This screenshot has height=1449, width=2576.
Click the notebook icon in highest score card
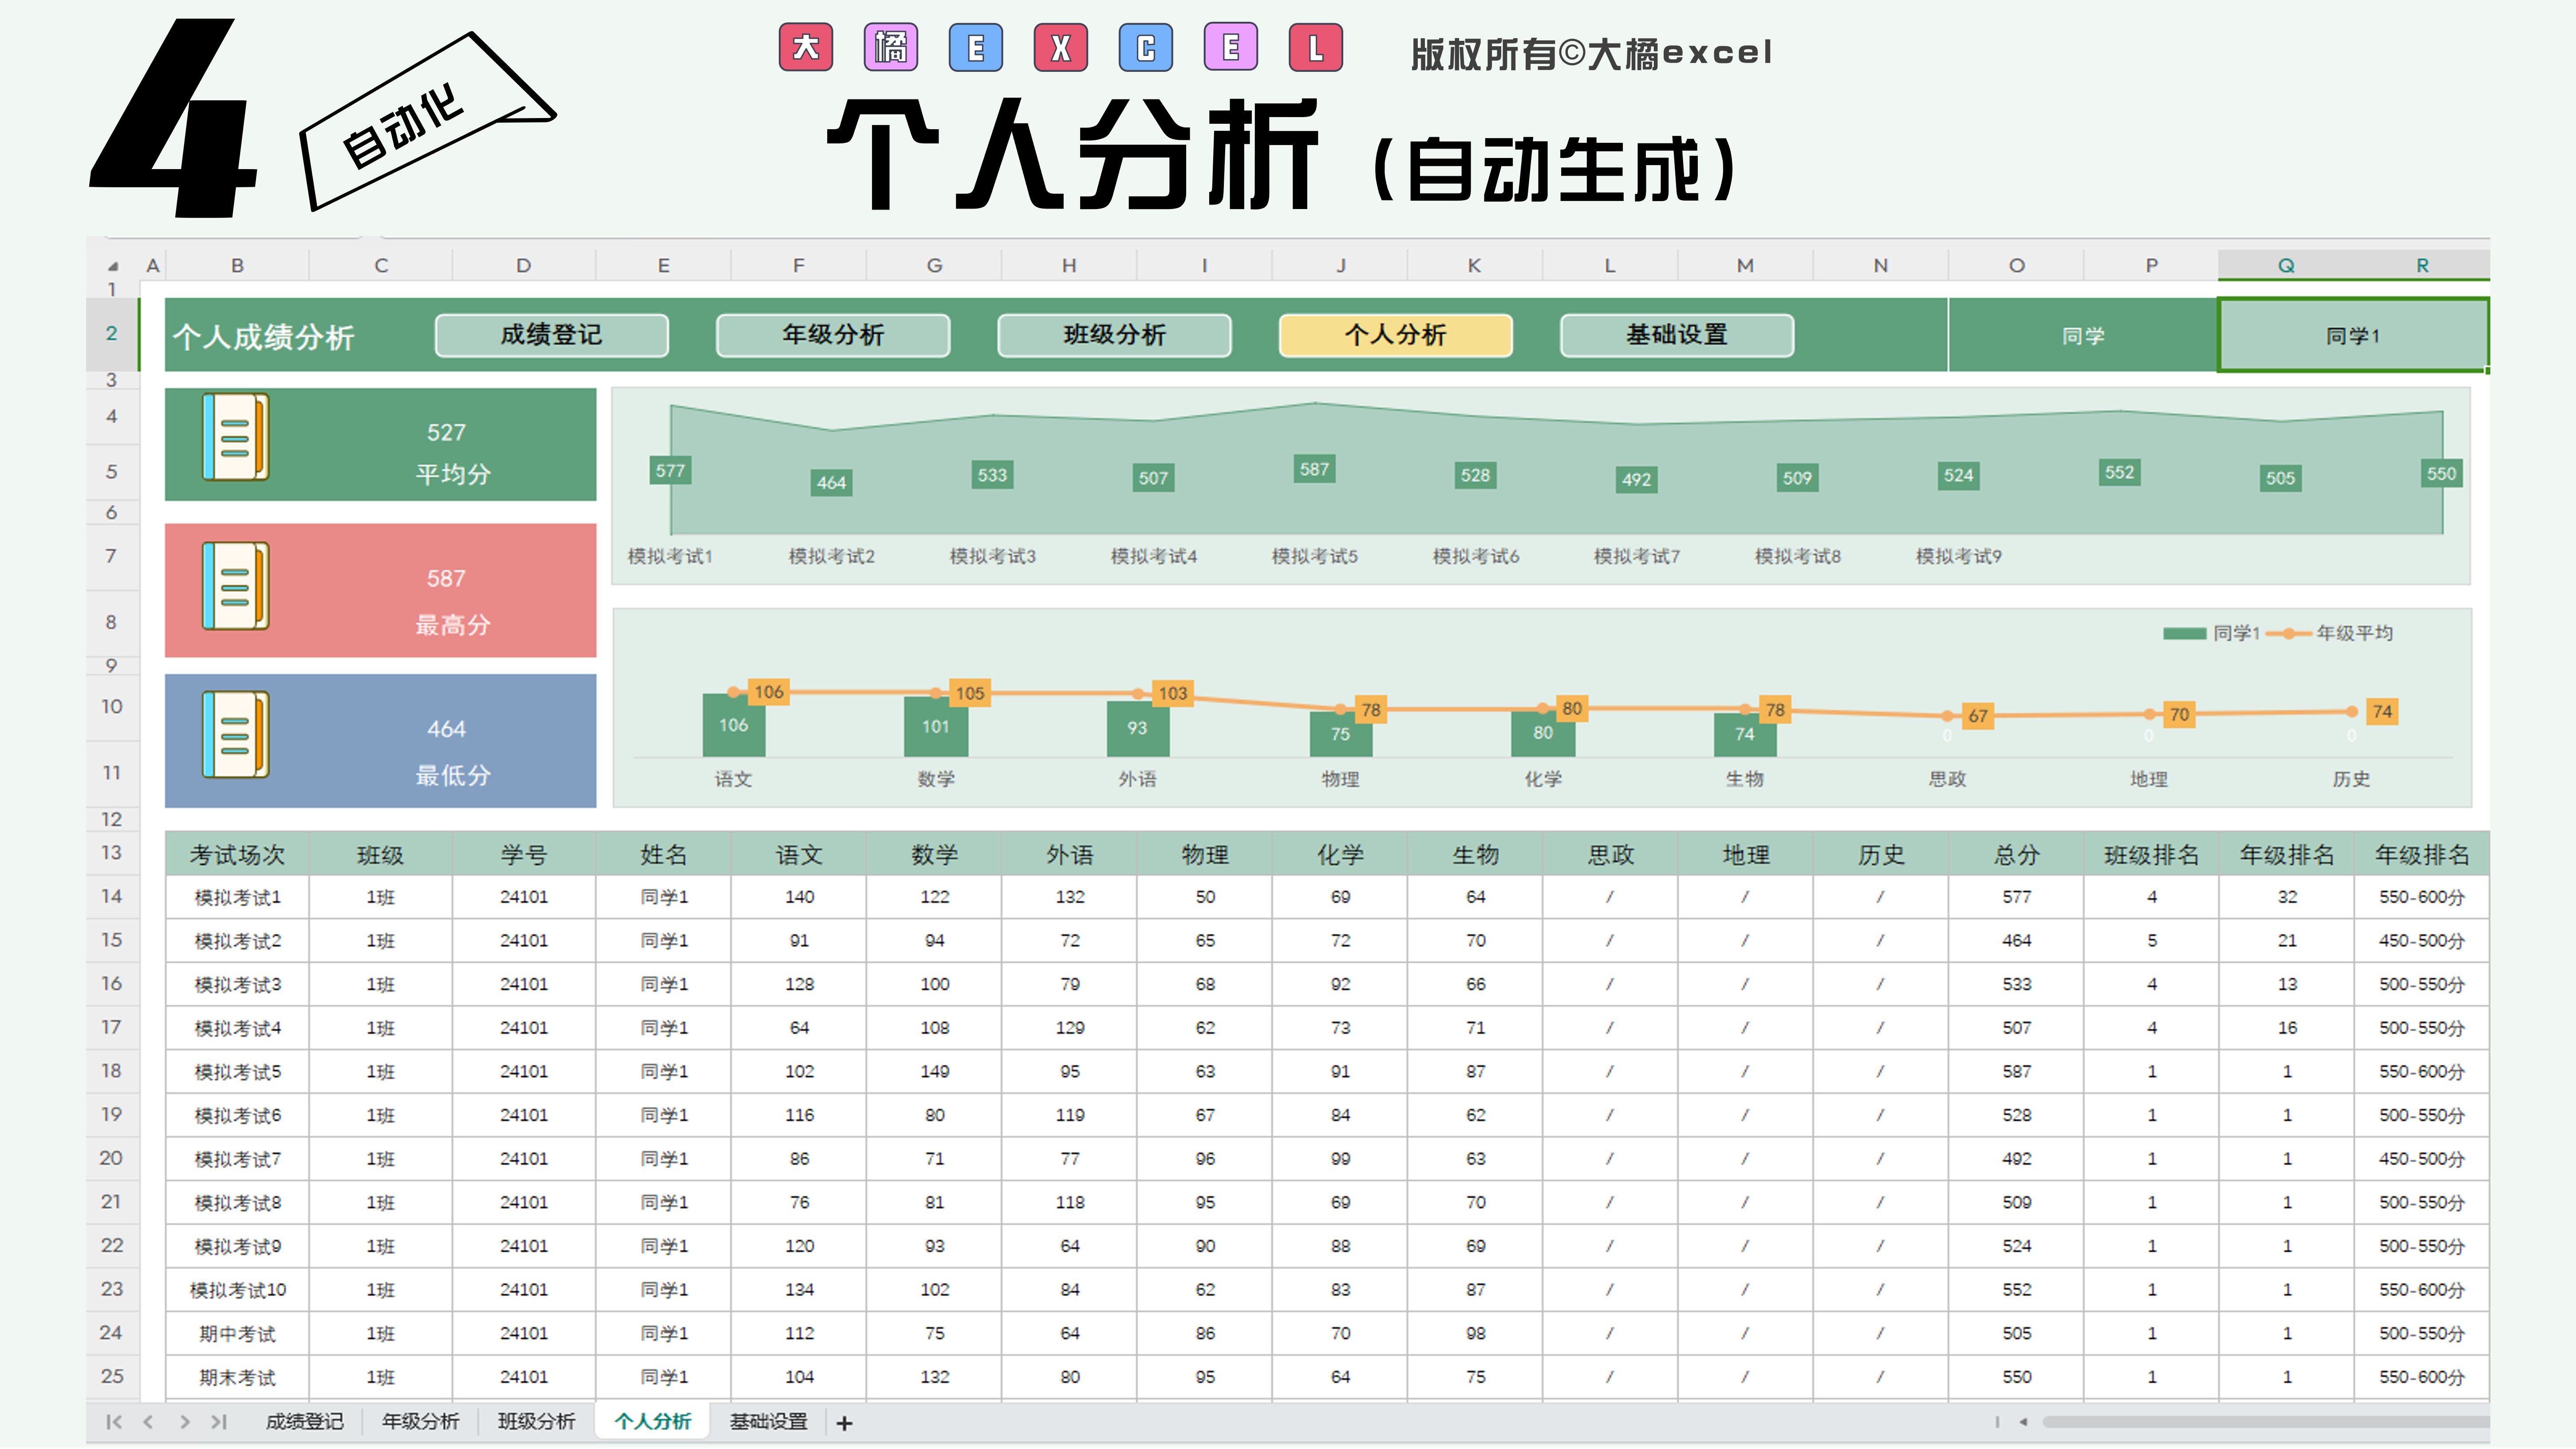235,586
